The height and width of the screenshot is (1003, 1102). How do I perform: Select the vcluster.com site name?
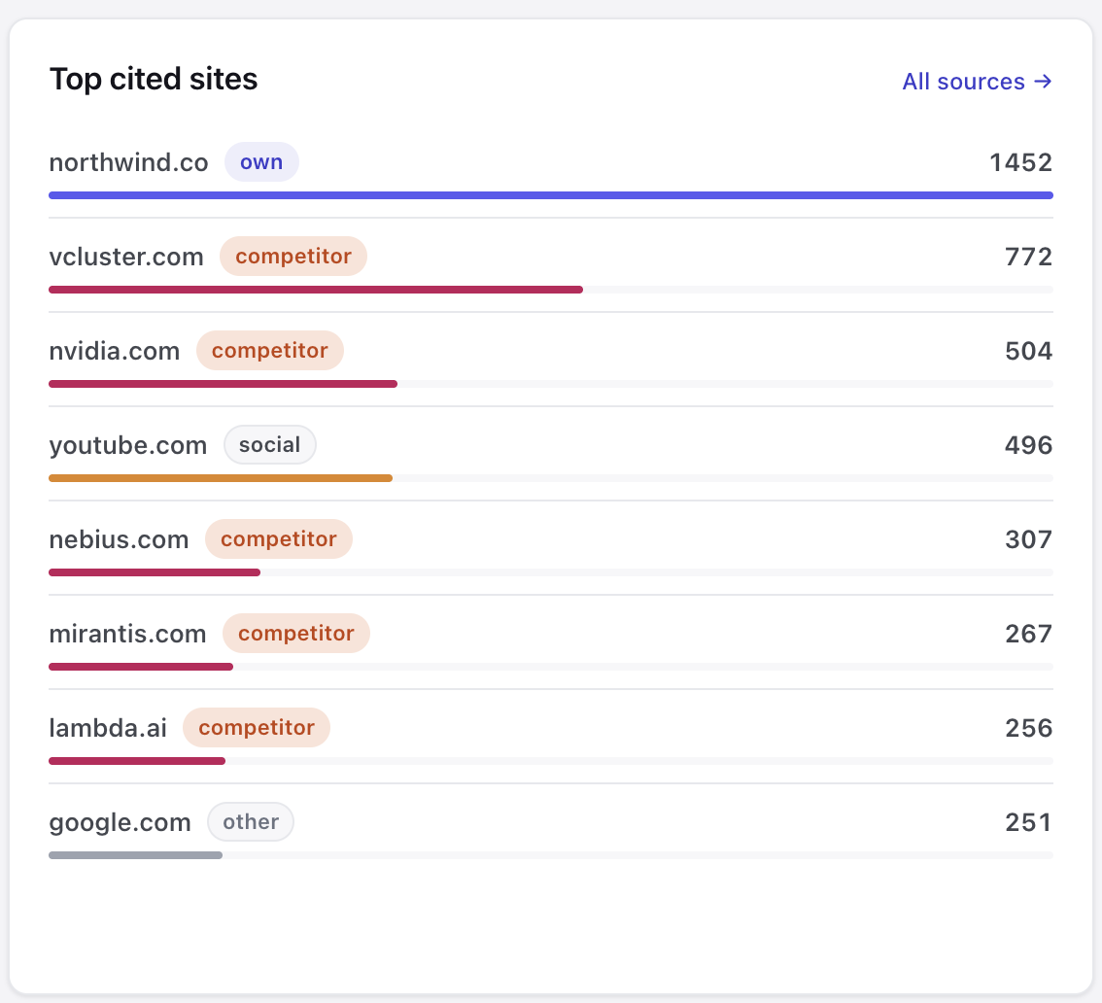pos(126,257)
